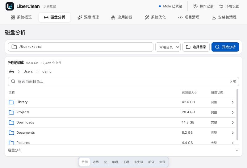This screenshot has width=247, height=168.
Task: Click the 28.4 GB size value
Action: point(188,112)
